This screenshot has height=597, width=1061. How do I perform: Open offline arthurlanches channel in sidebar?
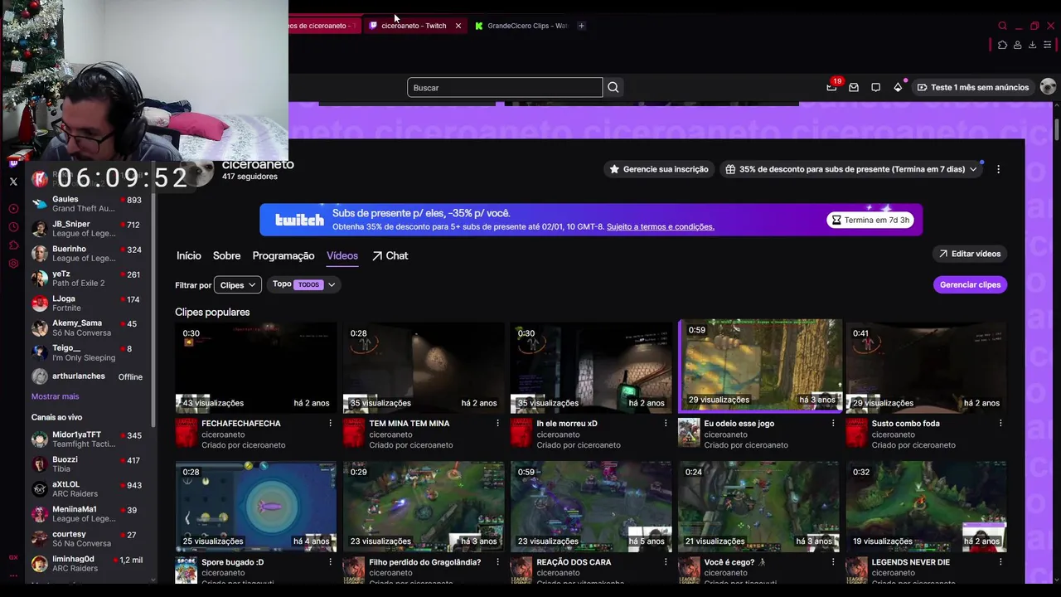click(89, 376)
